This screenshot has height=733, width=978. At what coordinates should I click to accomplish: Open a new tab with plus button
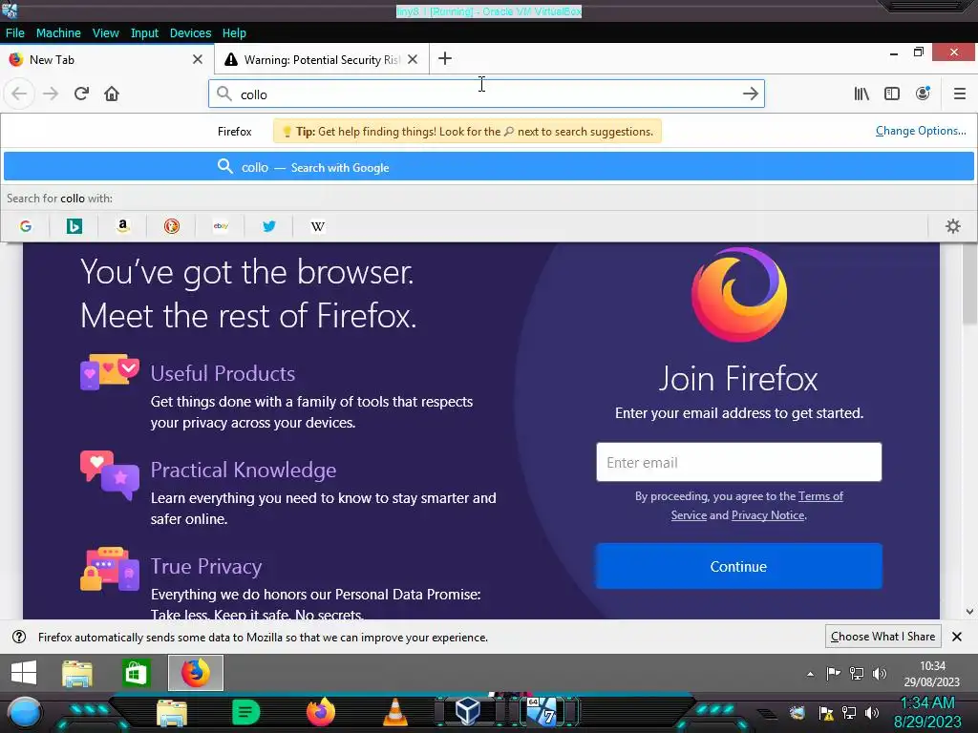coord(445,59)
